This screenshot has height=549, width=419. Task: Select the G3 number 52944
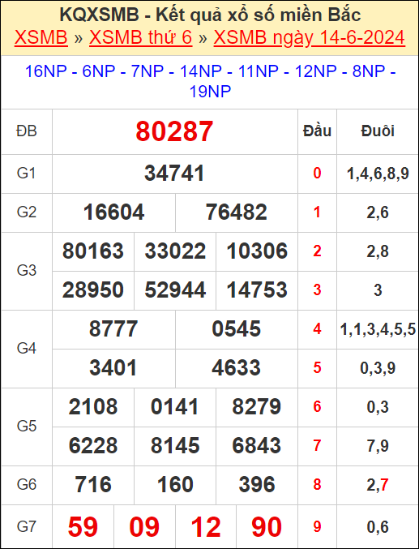click(175, 290)
